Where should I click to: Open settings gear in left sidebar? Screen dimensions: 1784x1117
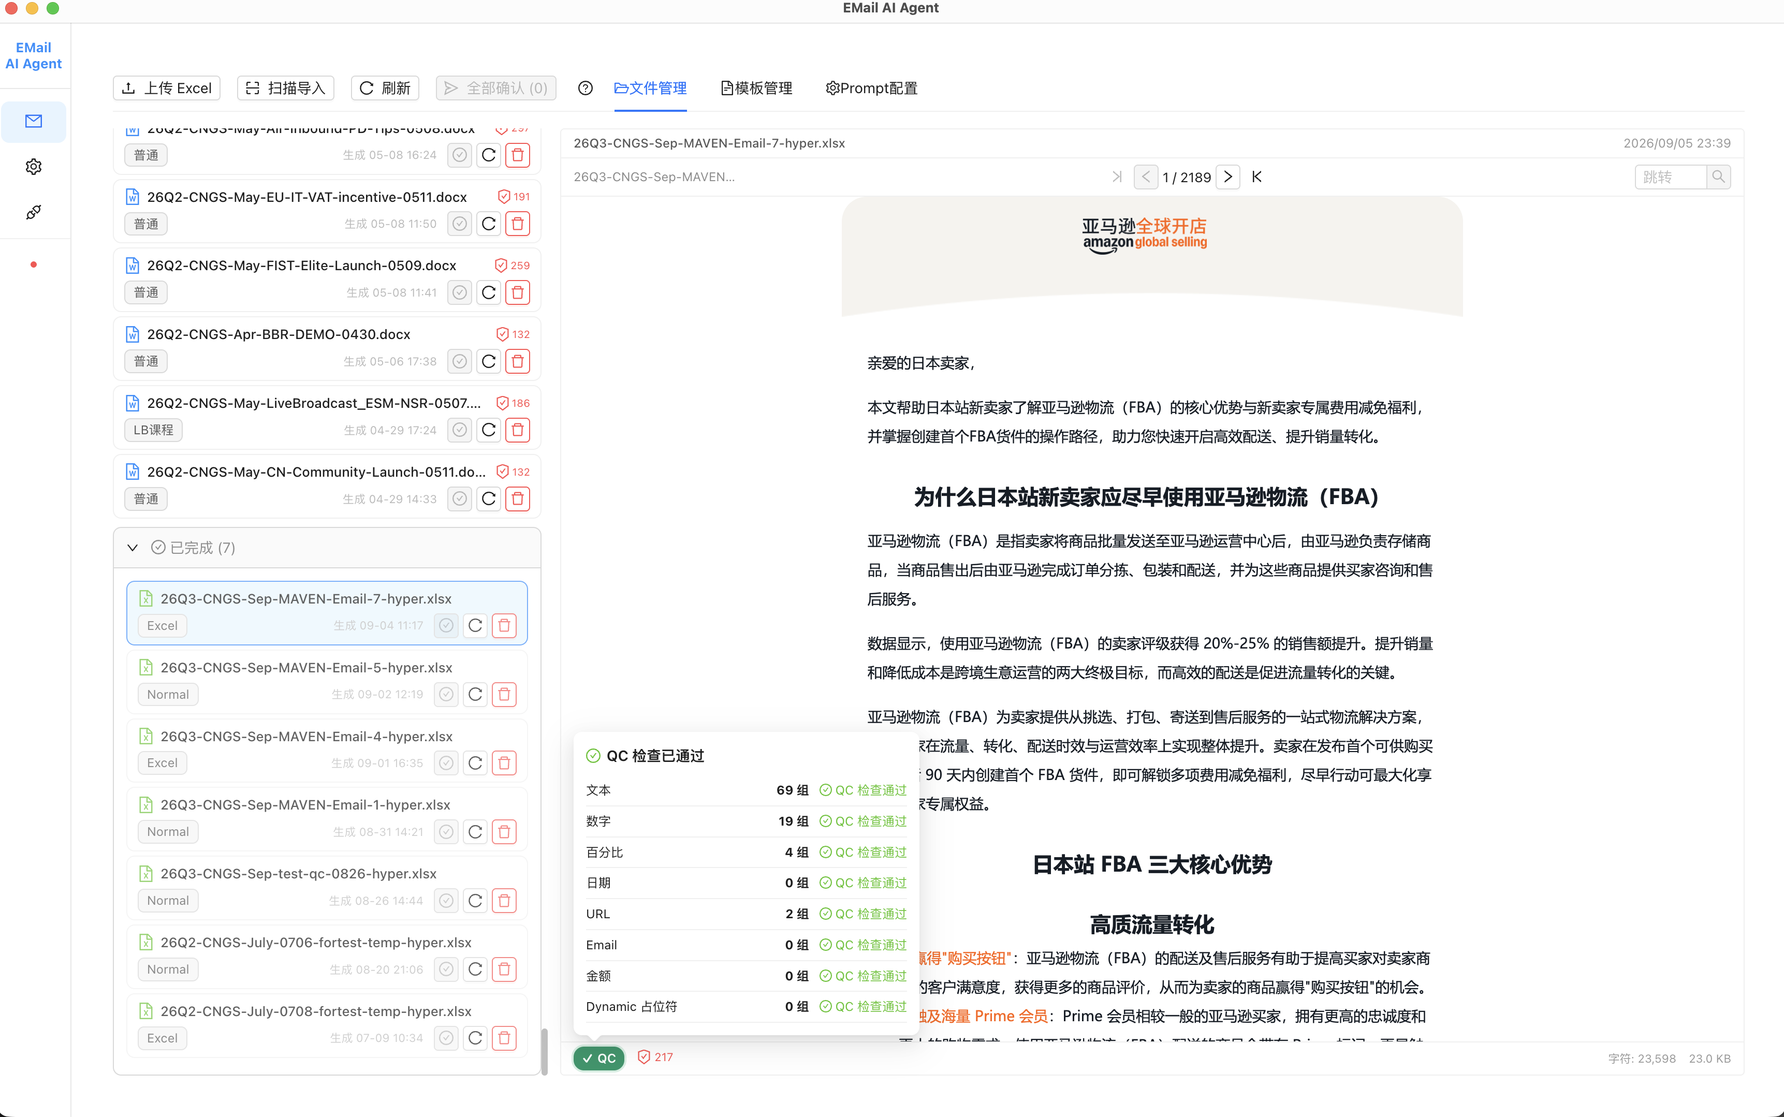coord(33,167)
